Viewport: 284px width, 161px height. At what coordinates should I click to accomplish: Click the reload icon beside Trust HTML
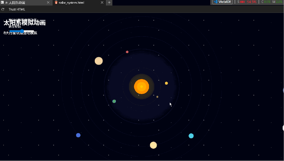3,9
